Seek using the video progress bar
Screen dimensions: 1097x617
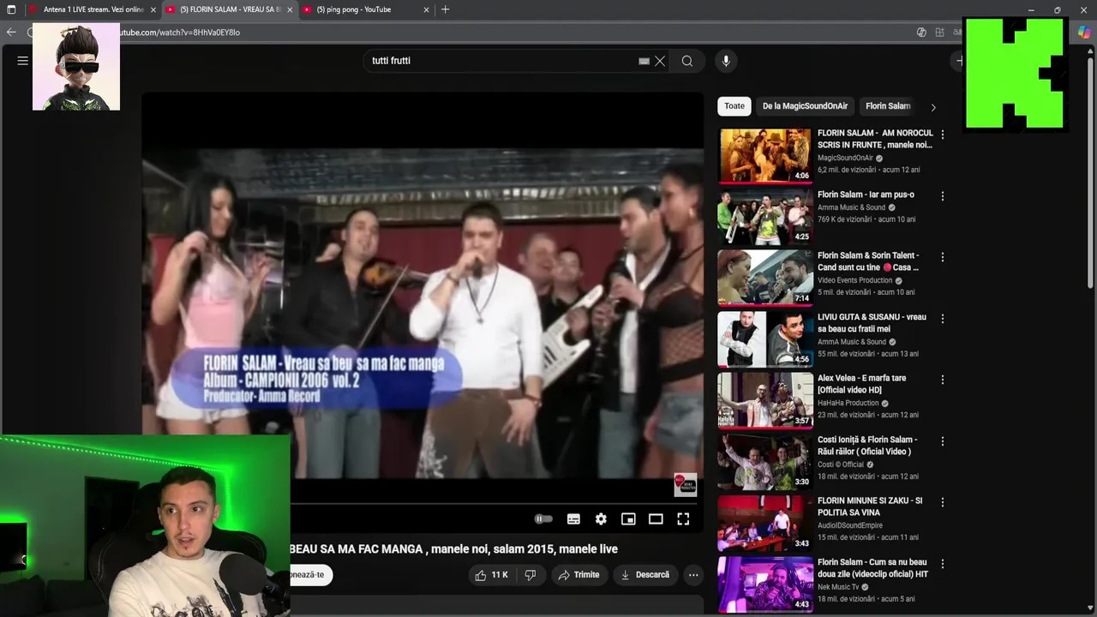497,503
